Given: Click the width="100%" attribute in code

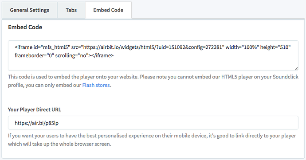Looking at the screenshot, I should tap(242, 47).
